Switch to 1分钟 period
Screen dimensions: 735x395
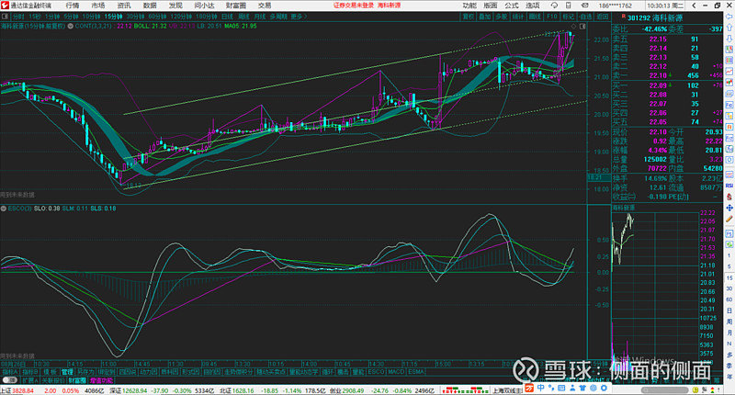pyautogui.click(x=52, y=17)
